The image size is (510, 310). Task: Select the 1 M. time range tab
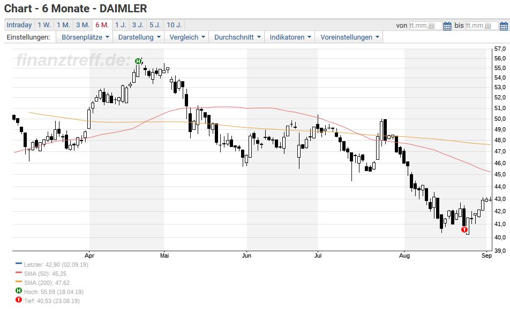(x=63, y=25)
